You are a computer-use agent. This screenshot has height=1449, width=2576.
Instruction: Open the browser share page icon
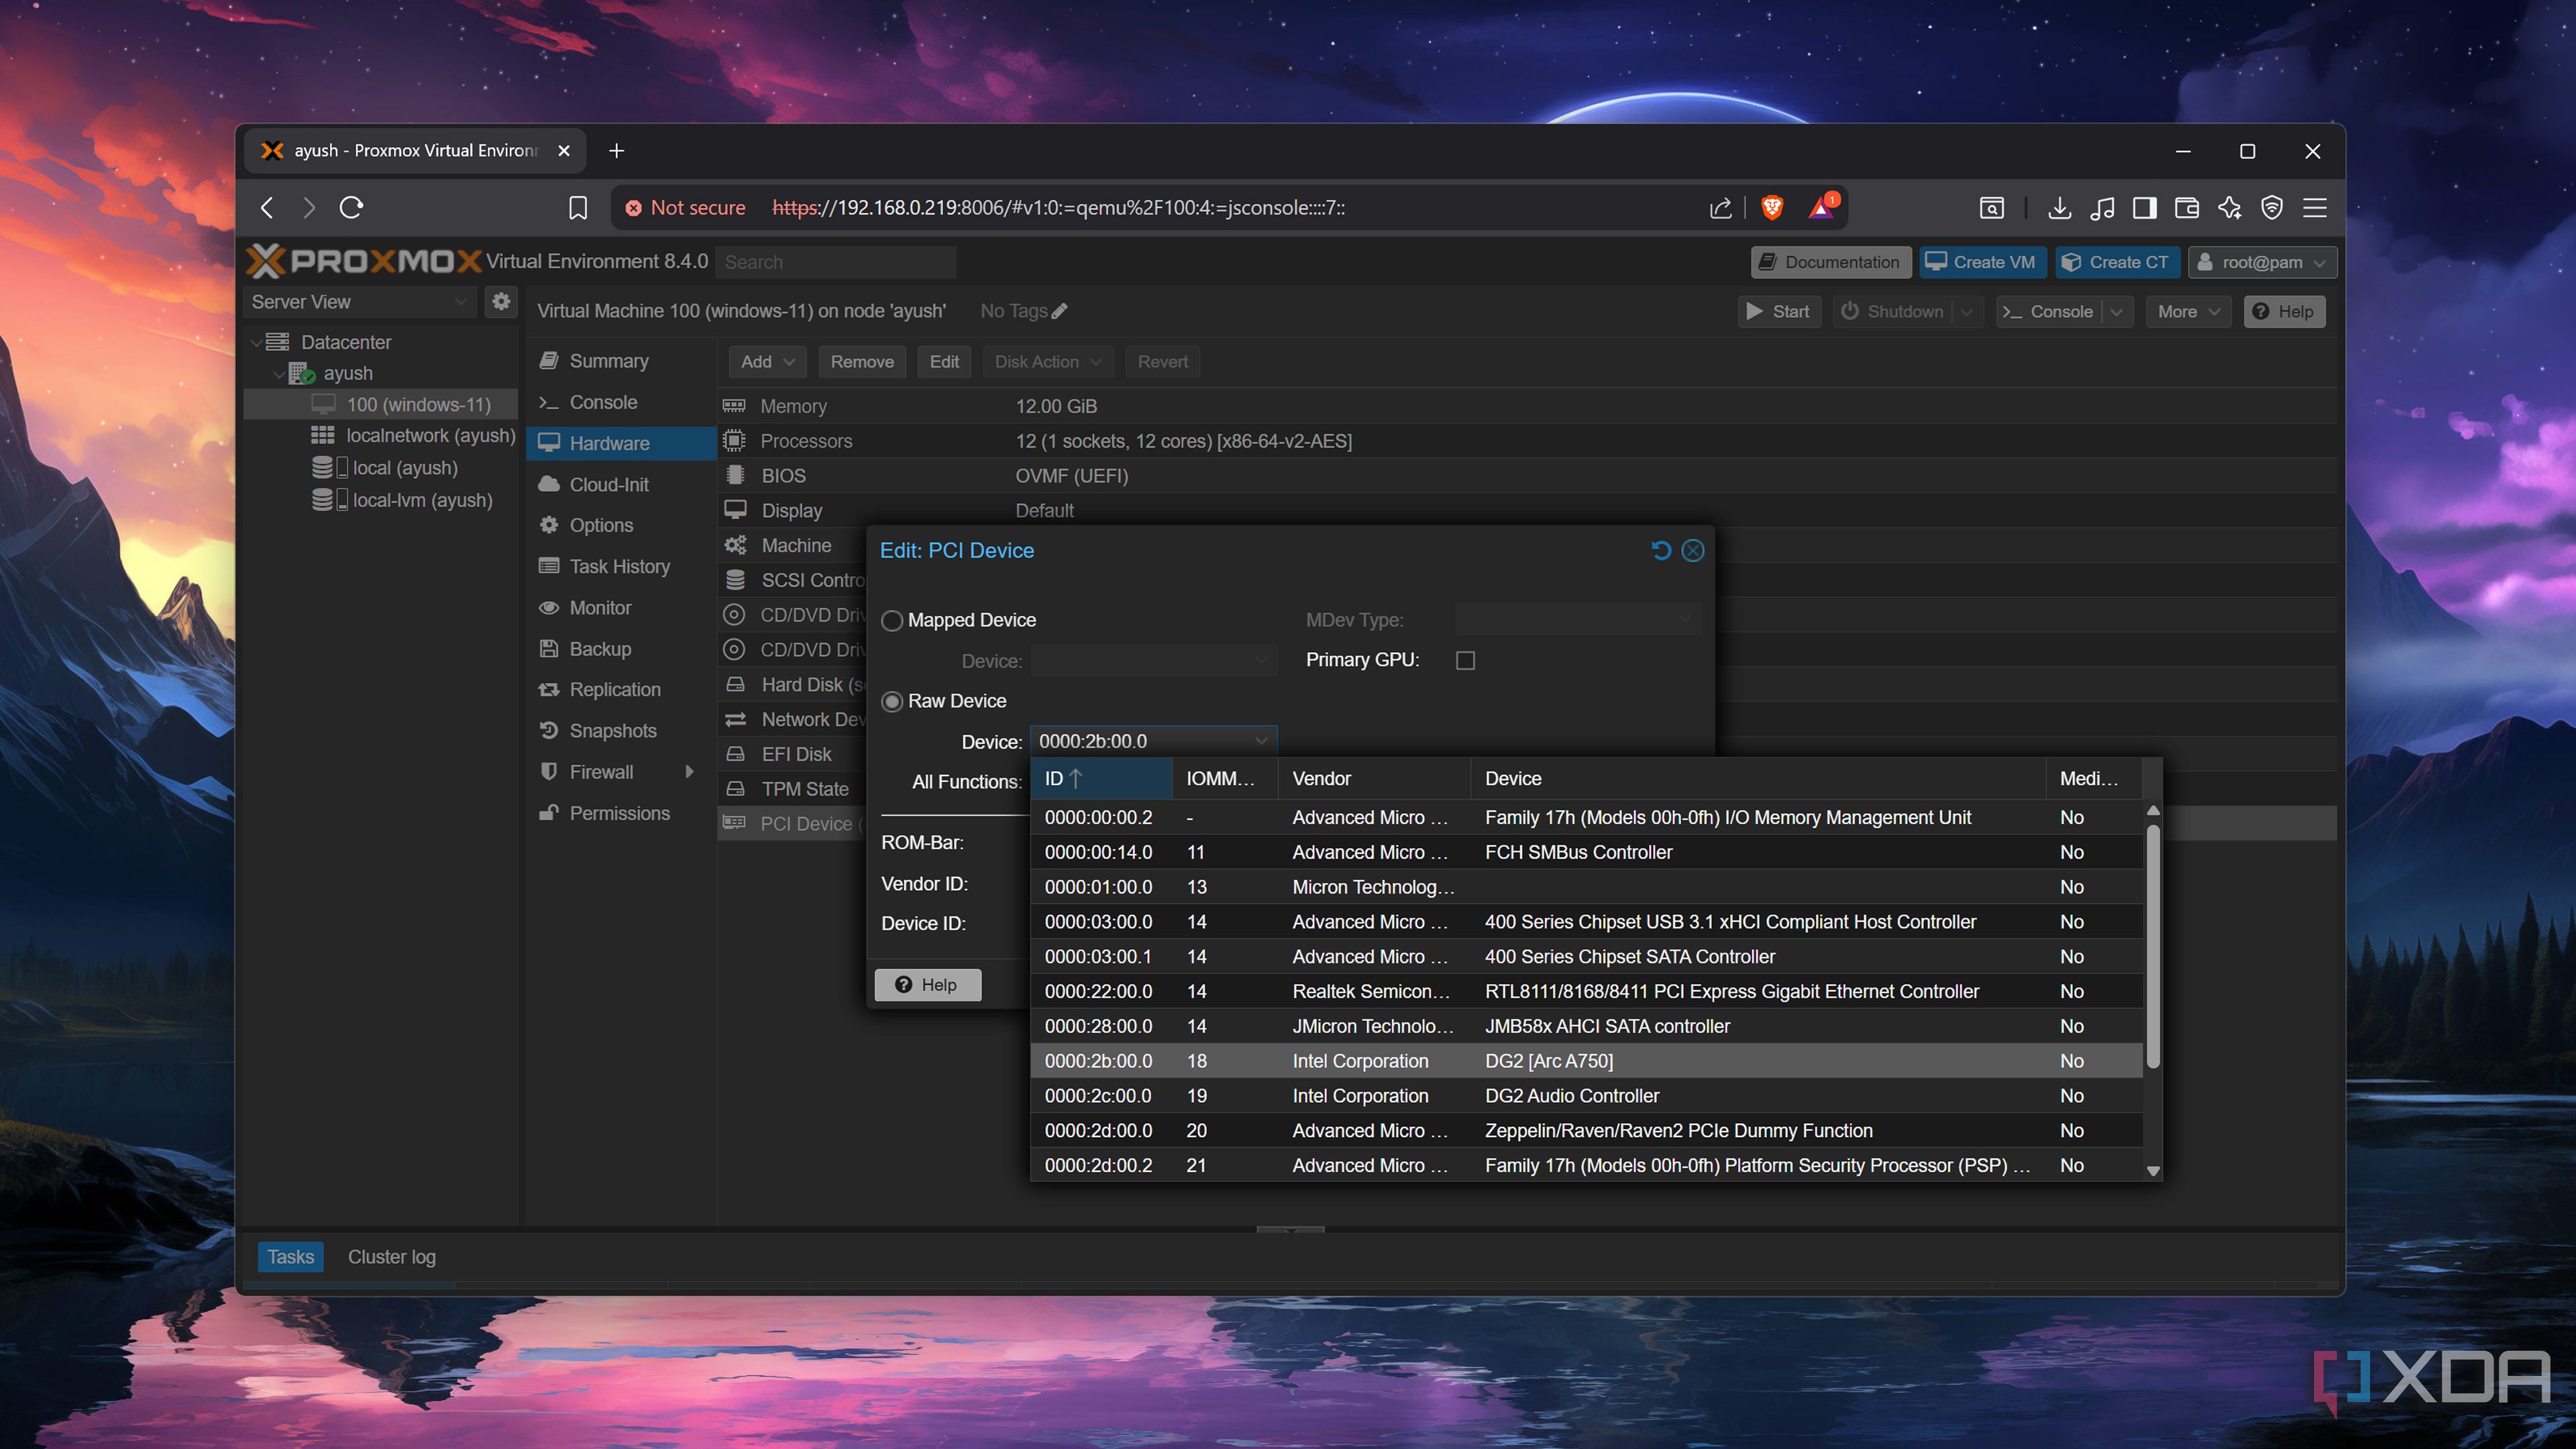coord(1720,208)
